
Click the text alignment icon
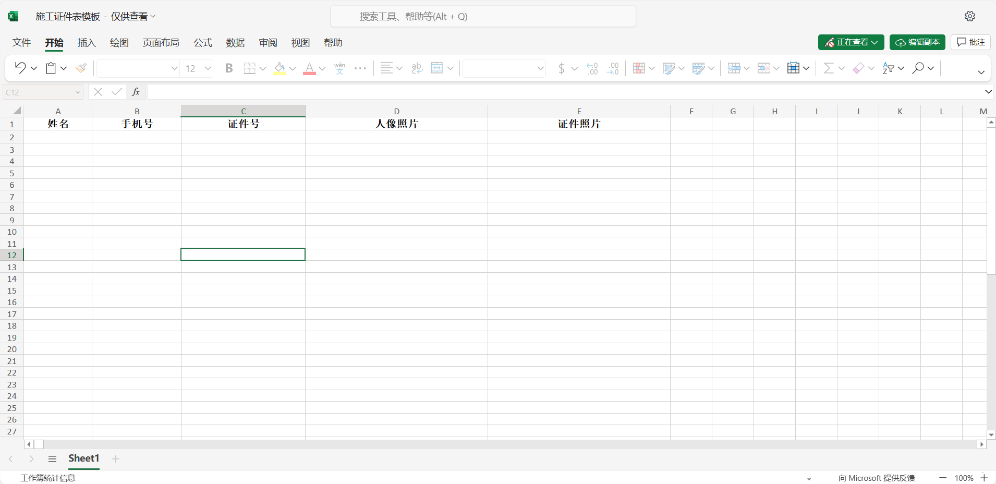386,68
